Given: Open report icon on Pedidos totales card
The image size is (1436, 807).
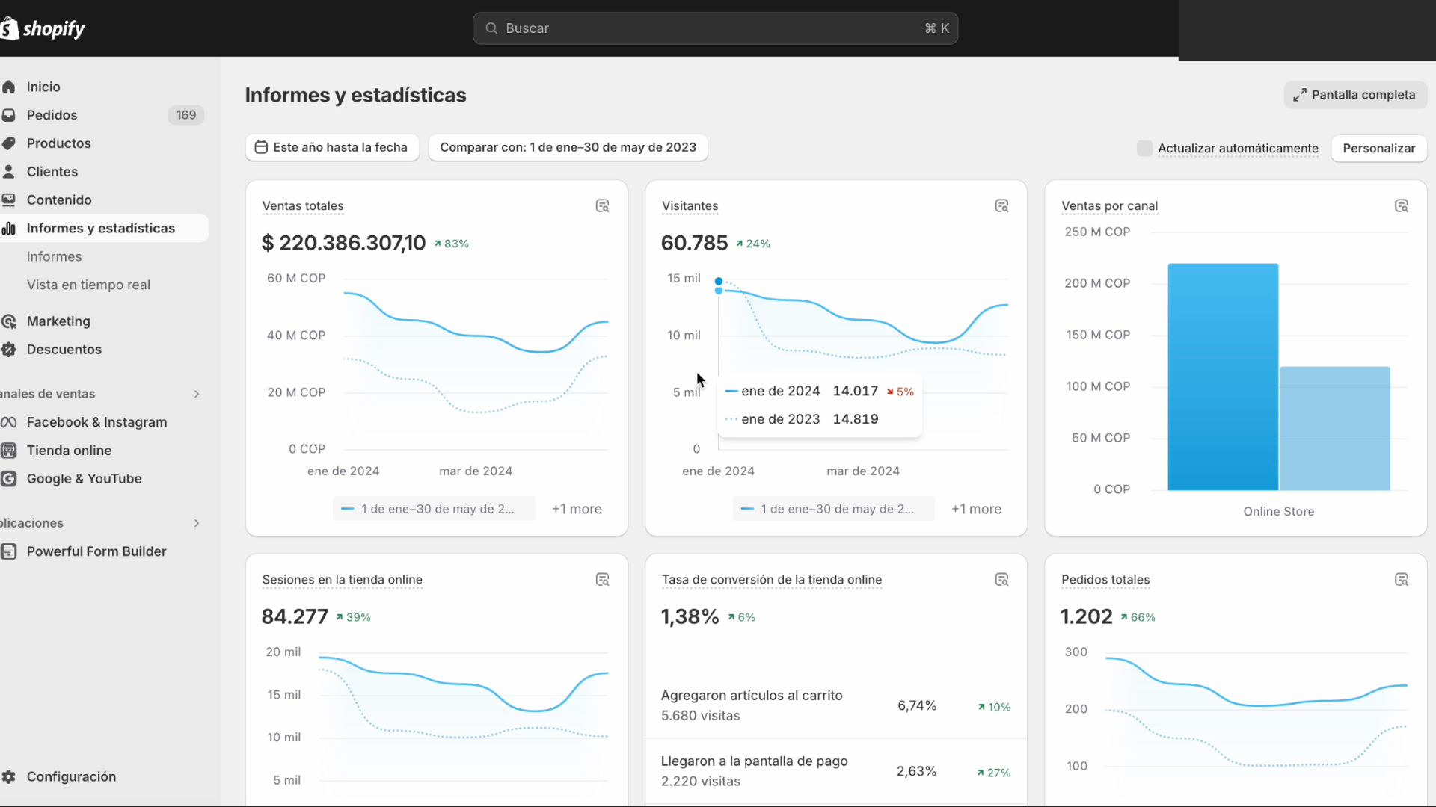Looking at the screenshot, I should tap(1402, 580).
